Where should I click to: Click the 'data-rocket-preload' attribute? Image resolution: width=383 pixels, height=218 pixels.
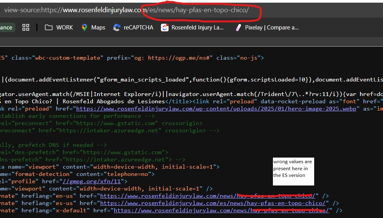293,101
